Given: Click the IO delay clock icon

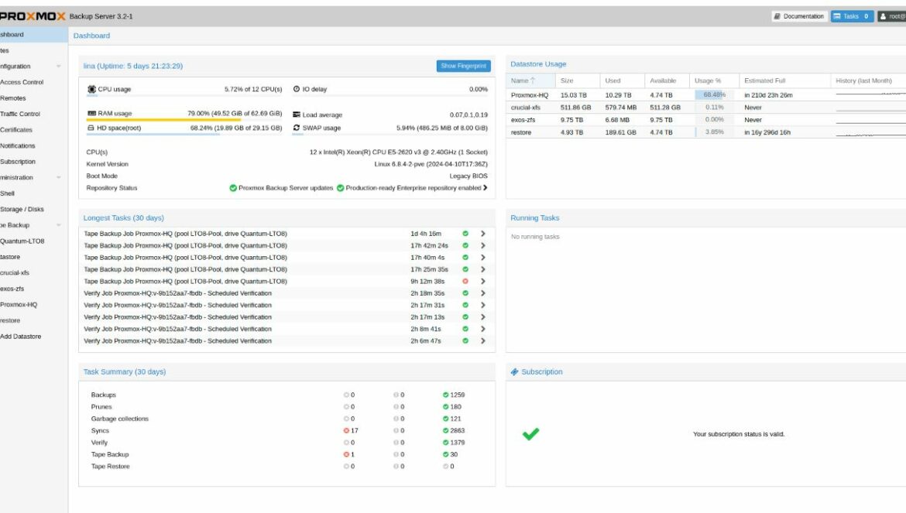Looking at the screenshot, I should [297, 89].
